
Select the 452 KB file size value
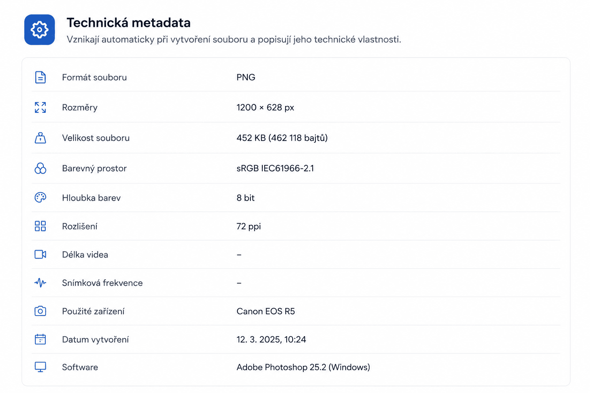click(x=282, y=138)
